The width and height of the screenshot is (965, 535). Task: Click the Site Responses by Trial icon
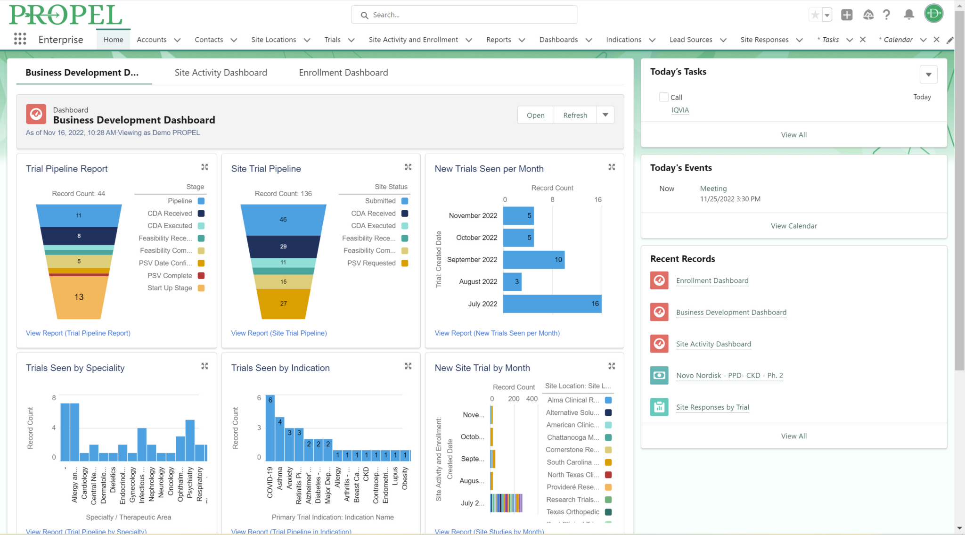(659, 407)
